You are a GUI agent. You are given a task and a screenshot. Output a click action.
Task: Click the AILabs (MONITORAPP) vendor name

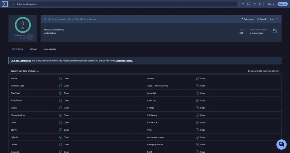pyautogui.click(x=157, y=86)
